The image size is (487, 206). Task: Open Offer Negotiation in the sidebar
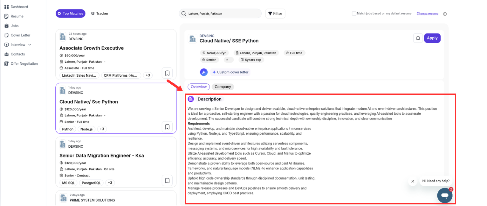tap(21, 64)
